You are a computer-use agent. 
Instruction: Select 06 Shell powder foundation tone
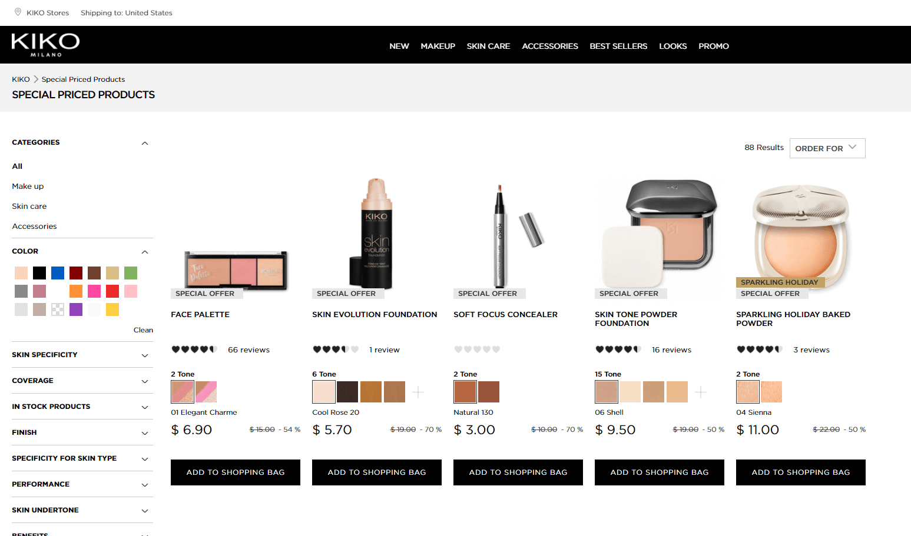click(607, 392)
